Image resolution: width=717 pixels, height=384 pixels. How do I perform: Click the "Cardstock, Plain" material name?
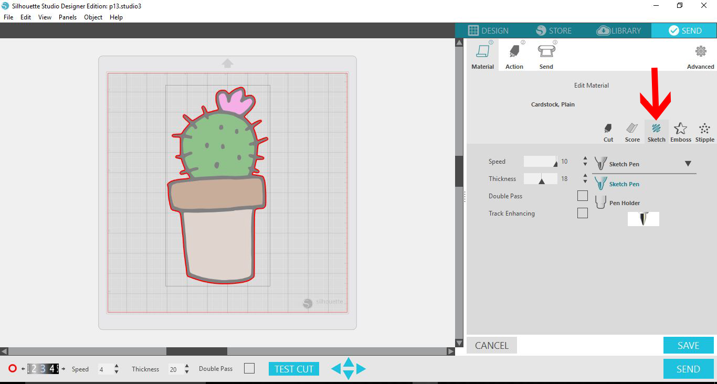click(x=553, y=104)
